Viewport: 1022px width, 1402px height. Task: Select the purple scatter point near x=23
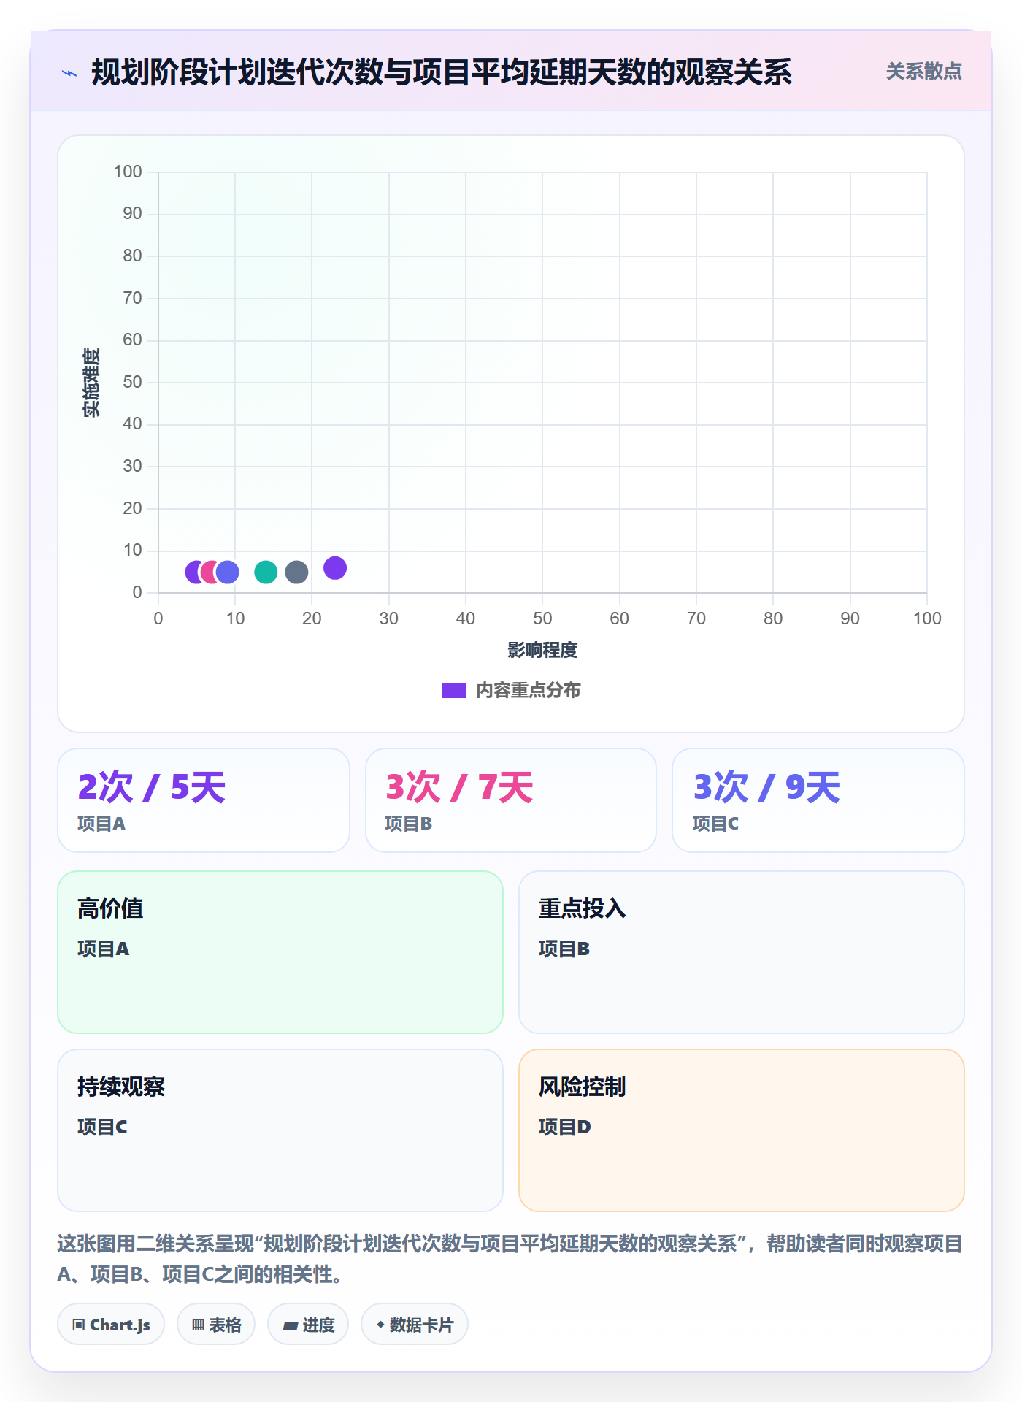(335, 568)
